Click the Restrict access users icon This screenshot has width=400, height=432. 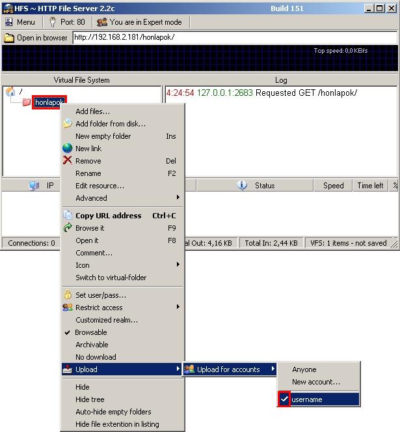(68, 307)
